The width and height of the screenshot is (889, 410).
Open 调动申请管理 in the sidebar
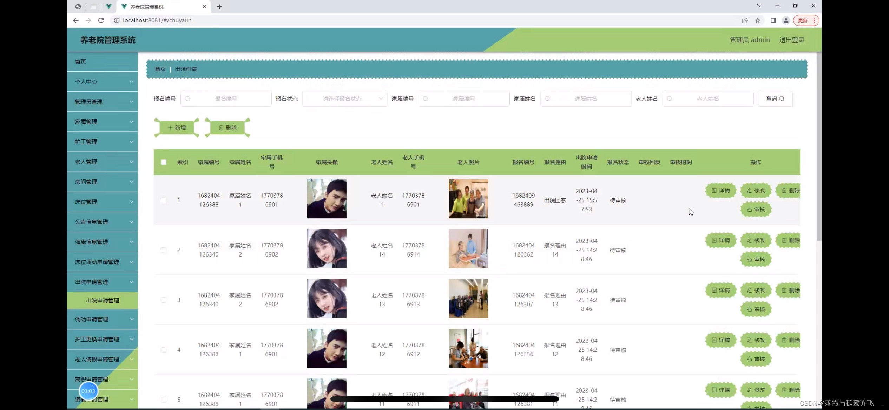coord(103,319)
